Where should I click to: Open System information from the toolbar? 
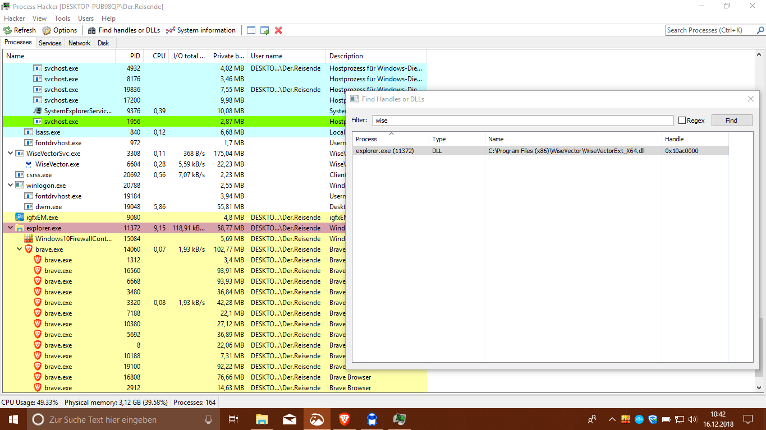tap(201, 30)
